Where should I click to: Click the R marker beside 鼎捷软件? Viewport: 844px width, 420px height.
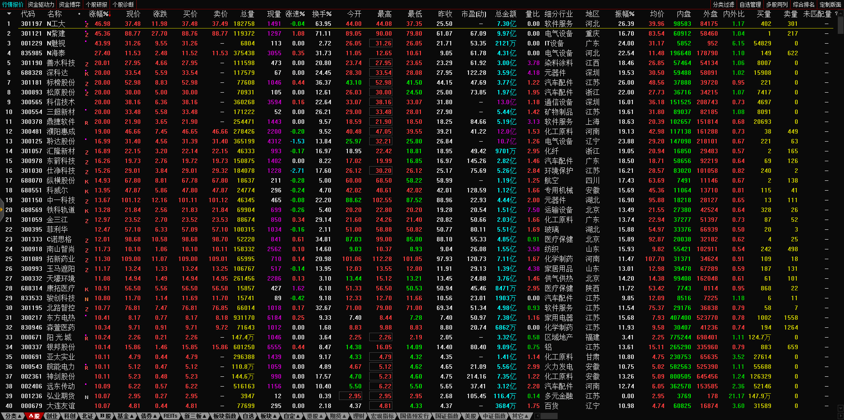point(86,122)
